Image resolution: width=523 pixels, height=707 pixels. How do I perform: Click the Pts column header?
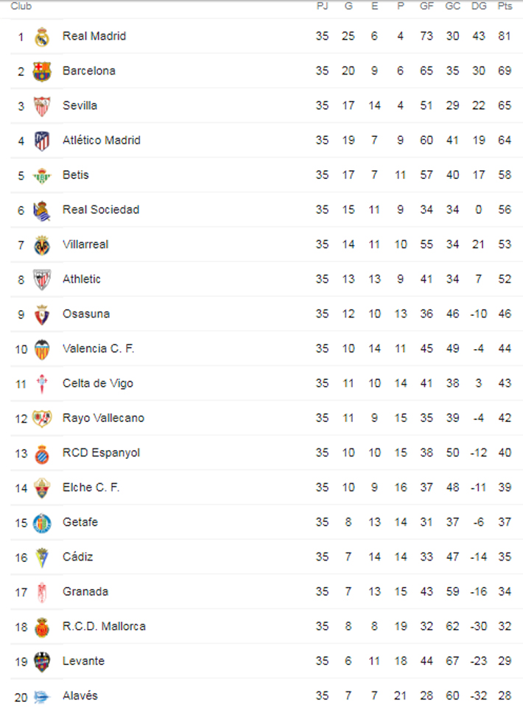click(x=505, y=7)
